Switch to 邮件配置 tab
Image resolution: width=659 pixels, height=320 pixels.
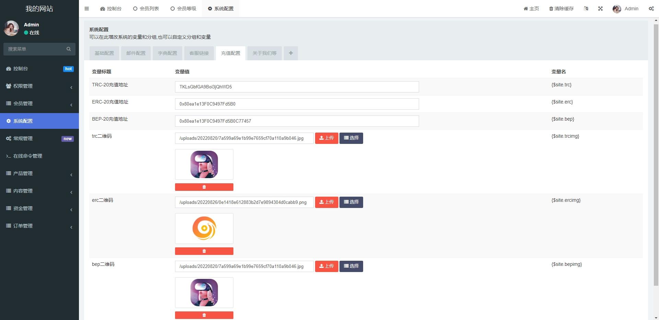tap(136, 53)
